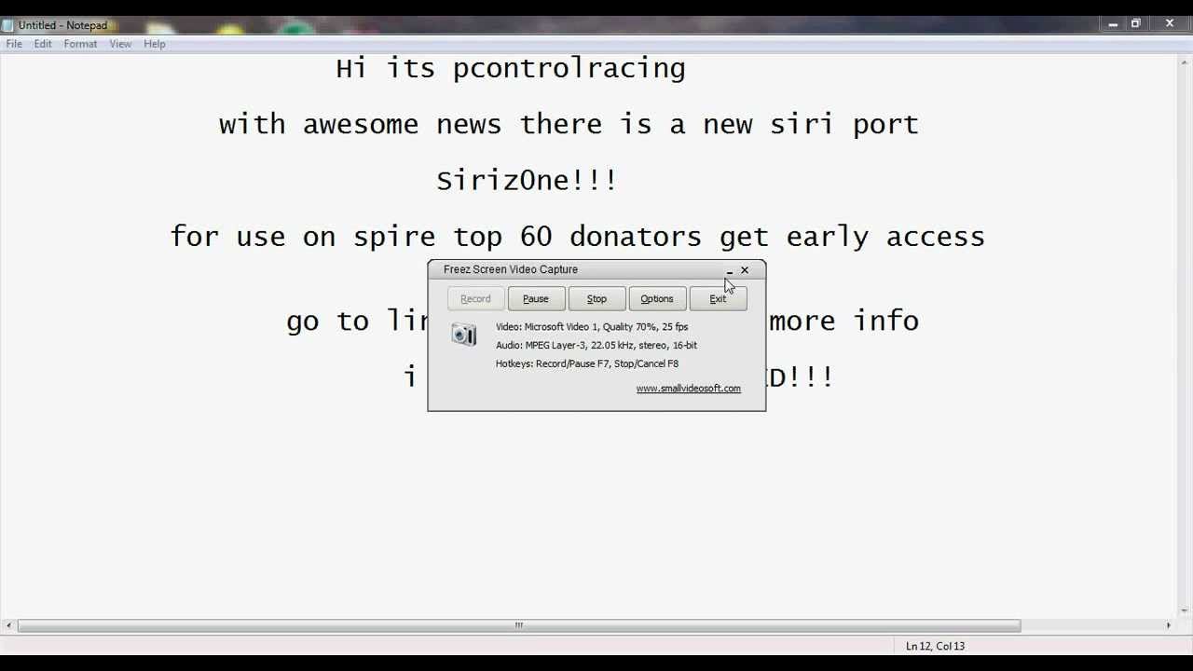This screenshot has height=671, width=1193.
Task: Click the Pause button in Freez Screen Video Capture
Action: coord(536,299)
